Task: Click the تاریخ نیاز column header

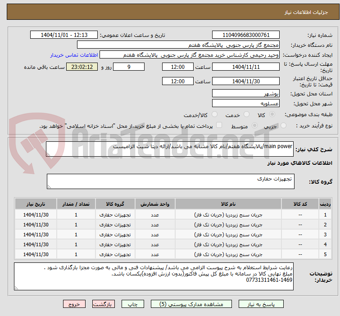Action: point(36,204)
